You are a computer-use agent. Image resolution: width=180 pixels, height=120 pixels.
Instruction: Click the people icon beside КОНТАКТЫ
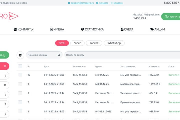pyautogui.click(x=15, y=29)
